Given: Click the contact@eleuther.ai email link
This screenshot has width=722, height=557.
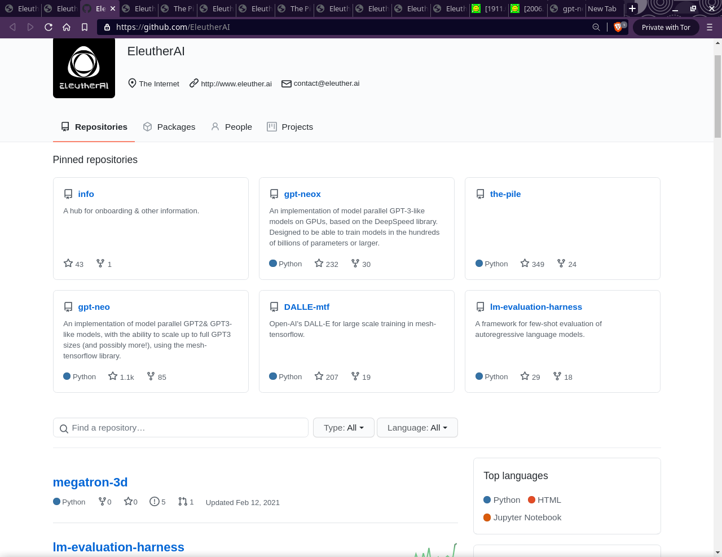Looking at the screenshot, I should (x=327, y=84).
